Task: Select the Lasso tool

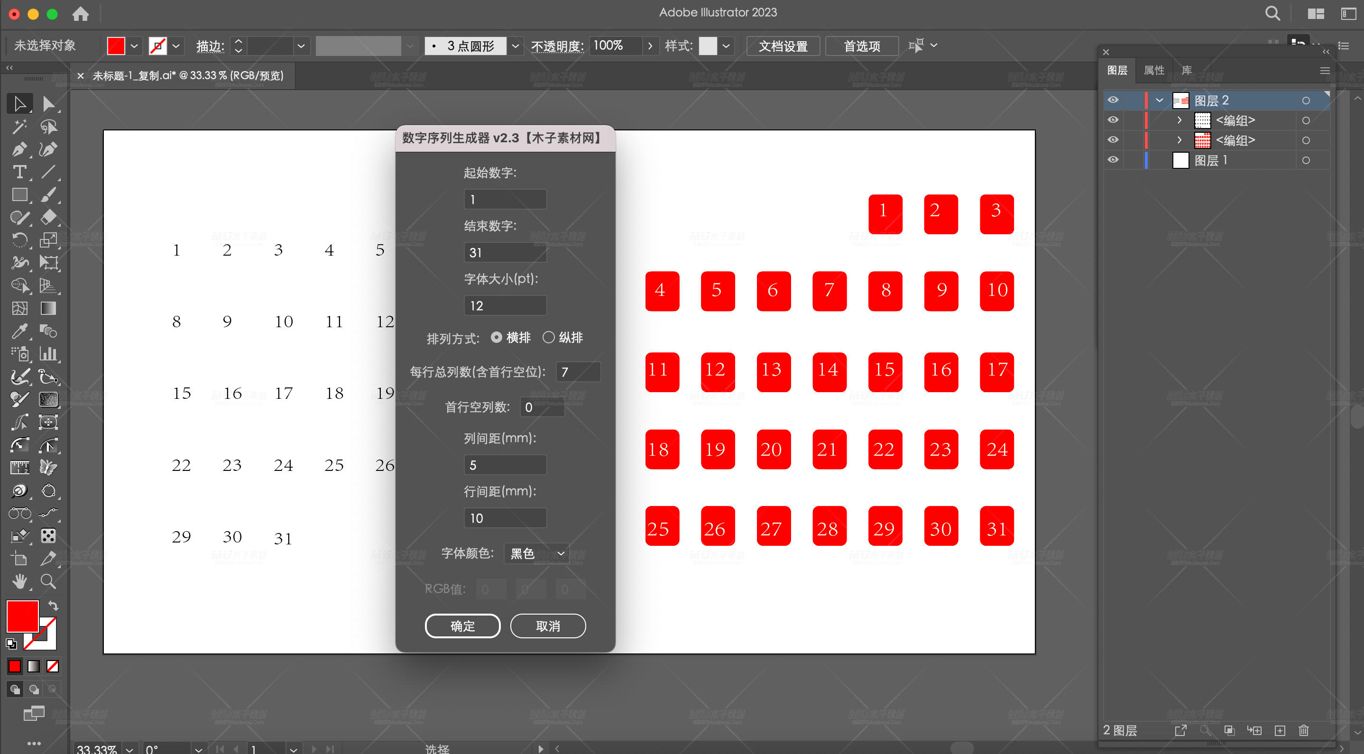Action: 49,127
